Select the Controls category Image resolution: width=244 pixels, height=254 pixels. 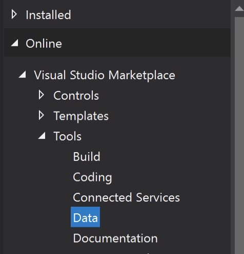coord(76,96)
